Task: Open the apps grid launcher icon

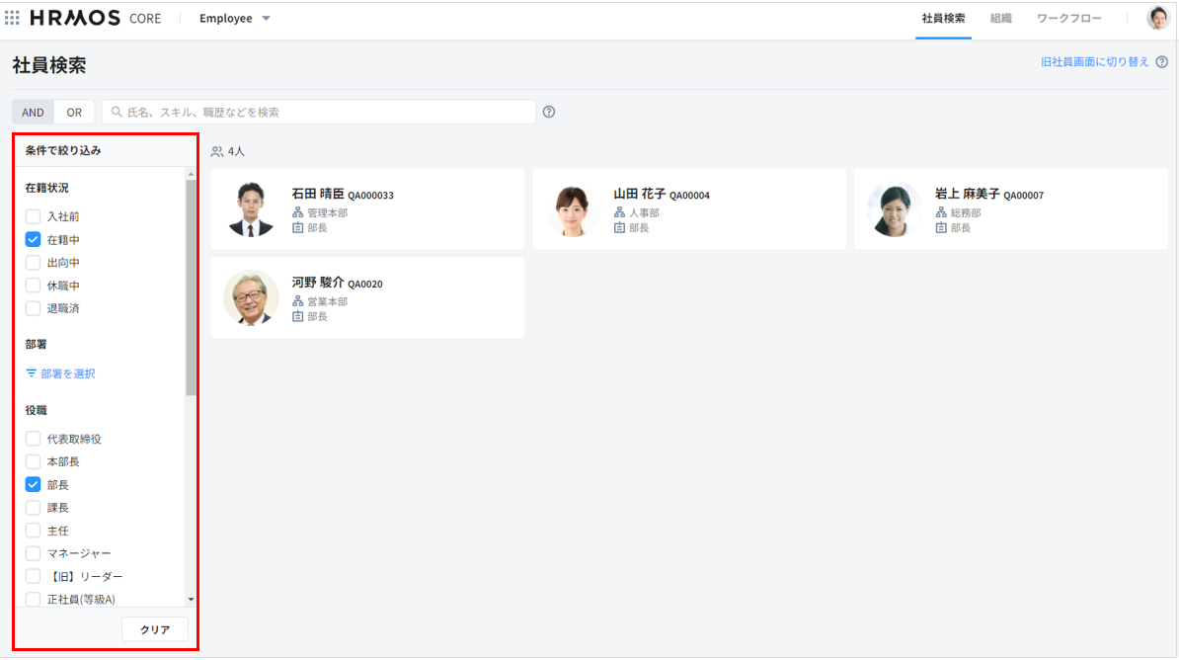Action: click(x=13, y=18)
